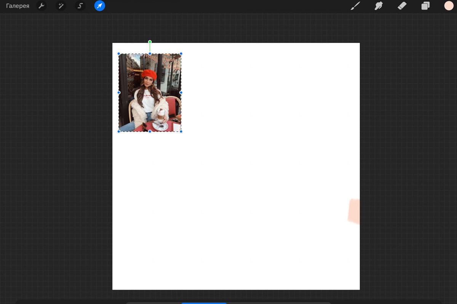Select the Brush paint tool
The width and height of the screenshot is (457, 304).
355,6
